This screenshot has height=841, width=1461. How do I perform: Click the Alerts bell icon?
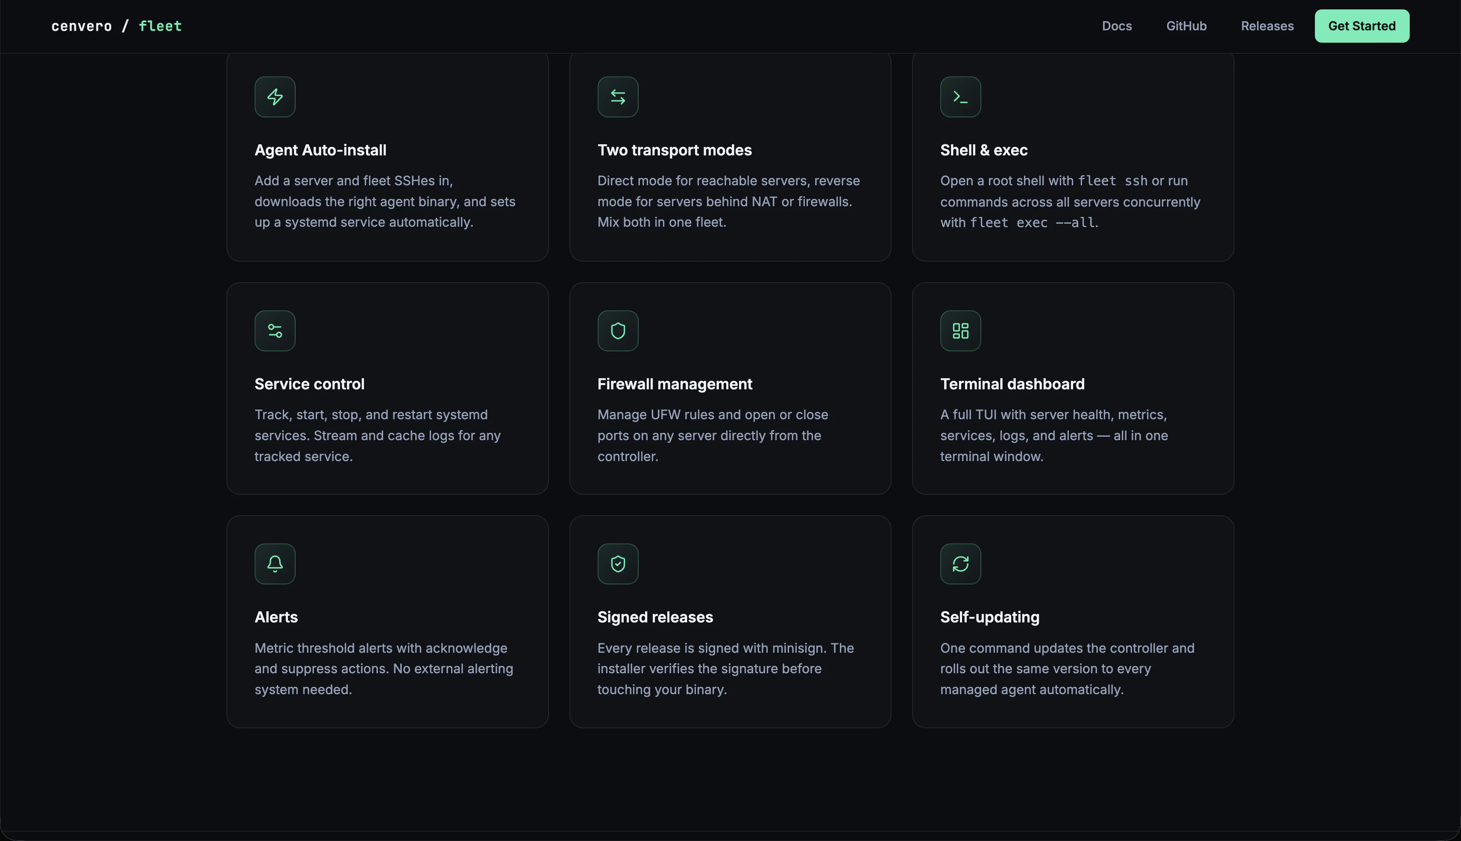click(275, 564)
